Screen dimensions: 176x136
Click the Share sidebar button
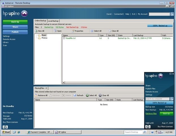coord(15,27)
